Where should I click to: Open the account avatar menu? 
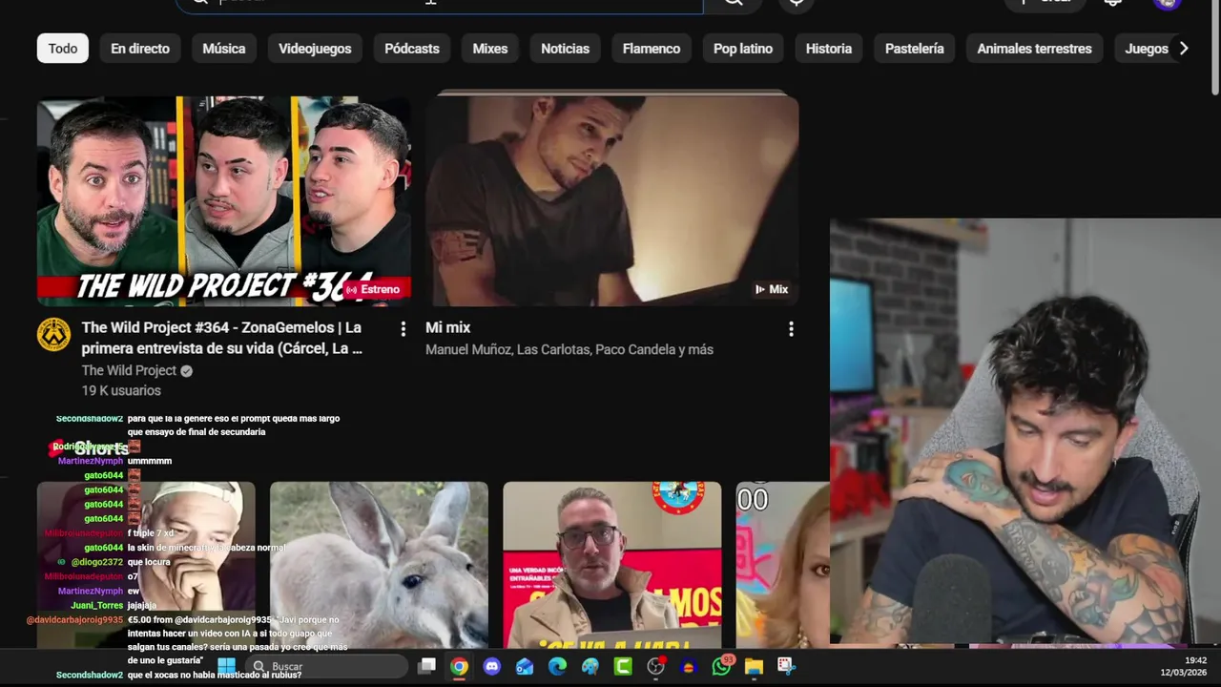click(x=1167, y=3)
